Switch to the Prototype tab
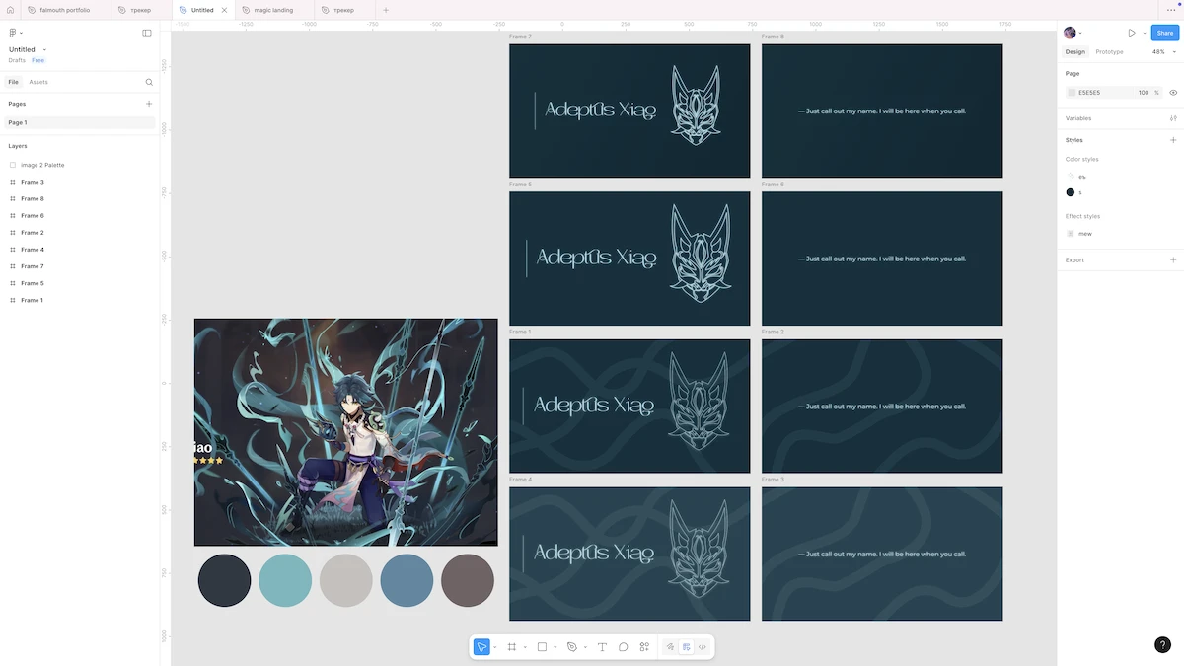 (1109, 51)
